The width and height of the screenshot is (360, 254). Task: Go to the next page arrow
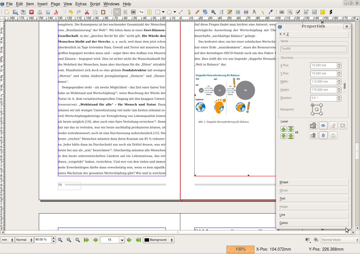129,240
